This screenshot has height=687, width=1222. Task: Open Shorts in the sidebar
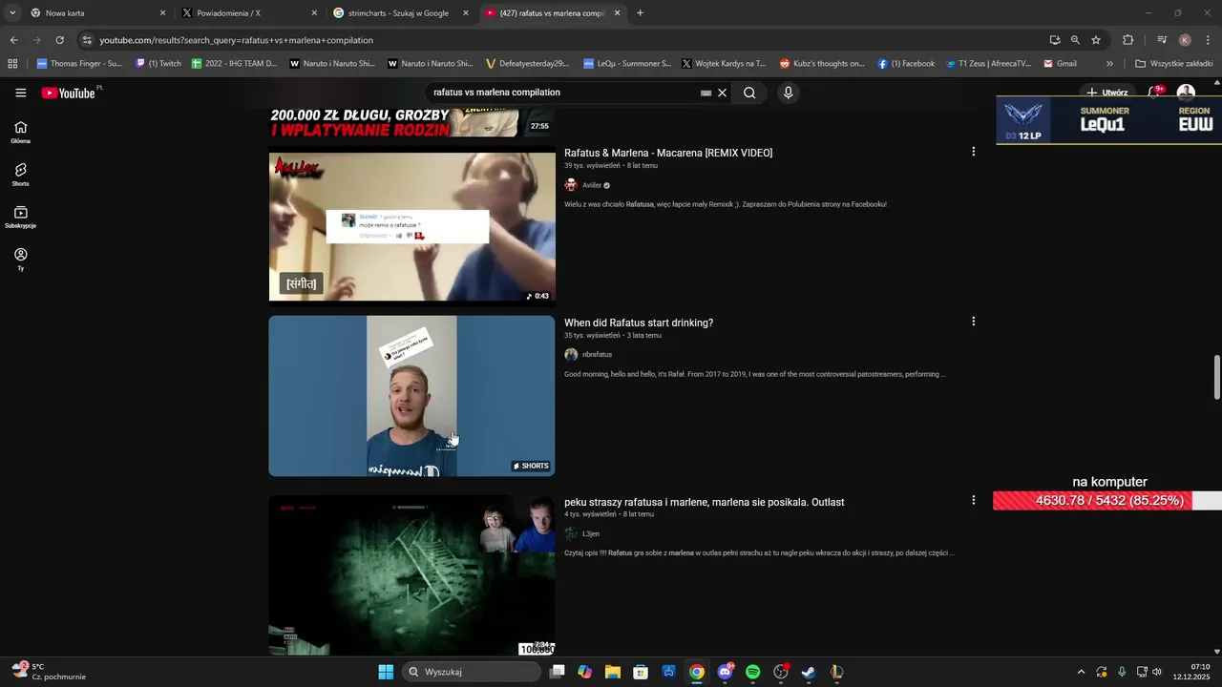21,175
